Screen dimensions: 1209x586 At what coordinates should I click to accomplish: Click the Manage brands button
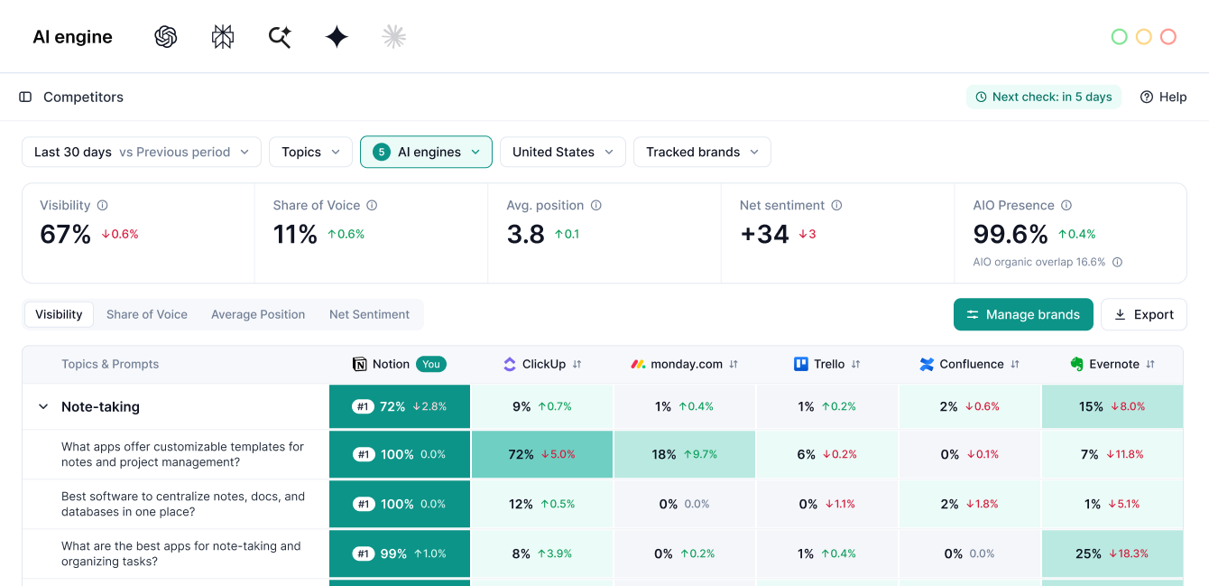[x=1023, y=314]
